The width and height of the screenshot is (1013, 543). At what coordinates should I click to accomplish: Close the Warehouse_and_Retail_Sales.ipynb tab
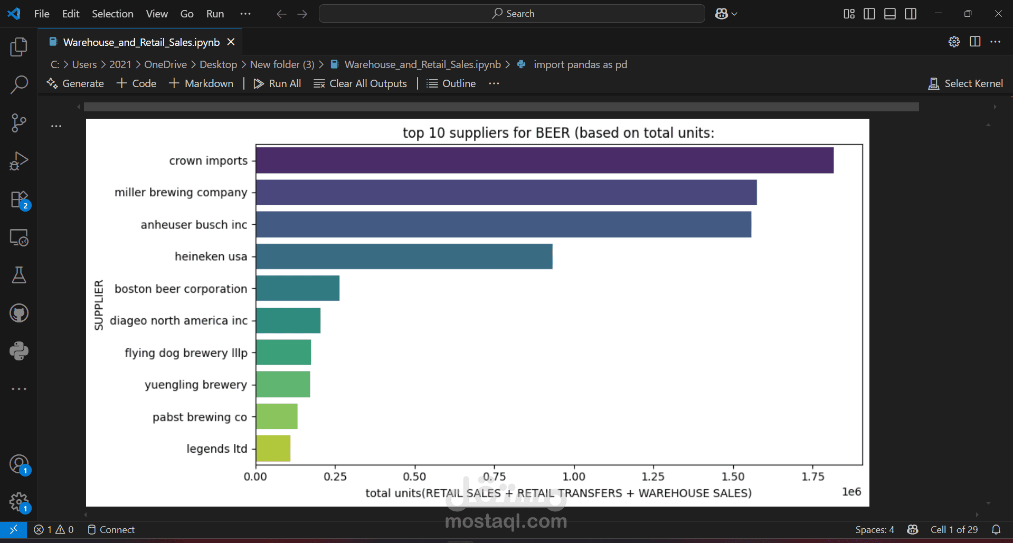(231, 42)
